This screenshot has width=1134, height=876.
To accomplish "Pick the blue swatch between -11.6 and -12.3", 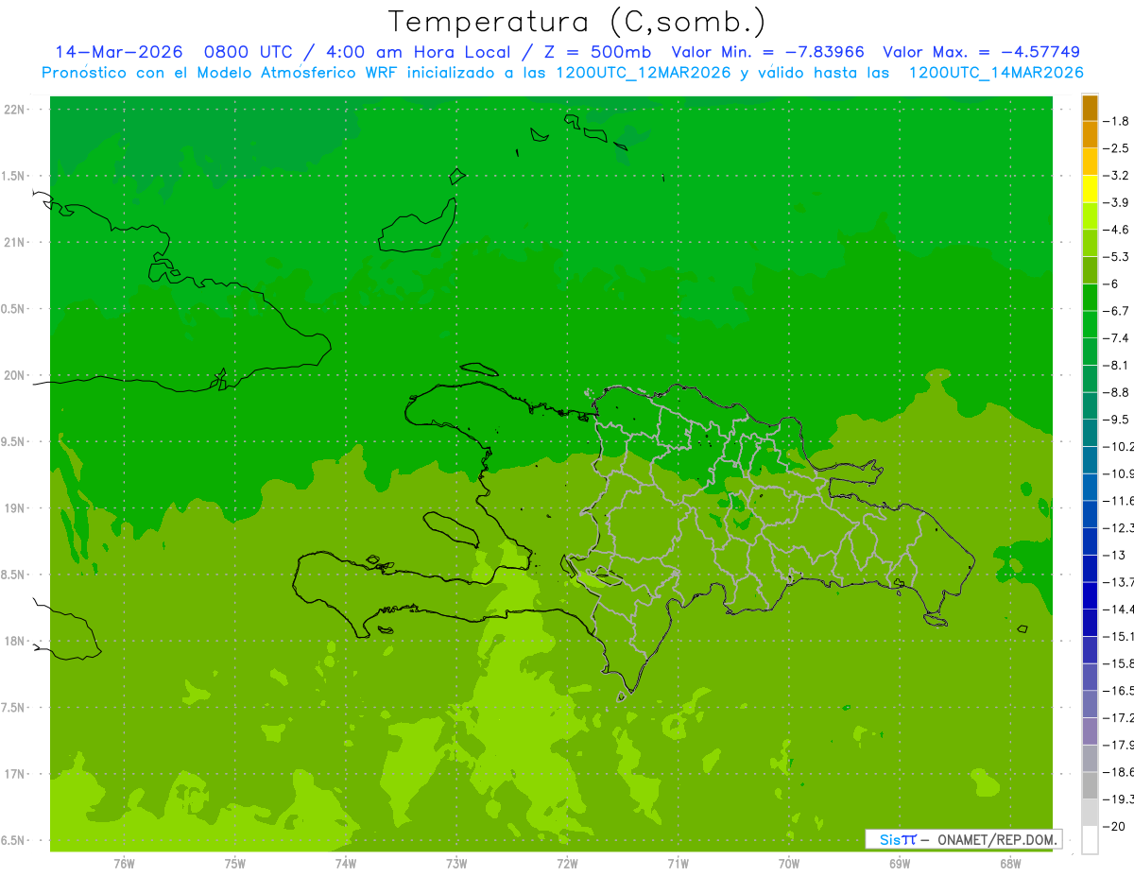I will tap(1090, 514).
